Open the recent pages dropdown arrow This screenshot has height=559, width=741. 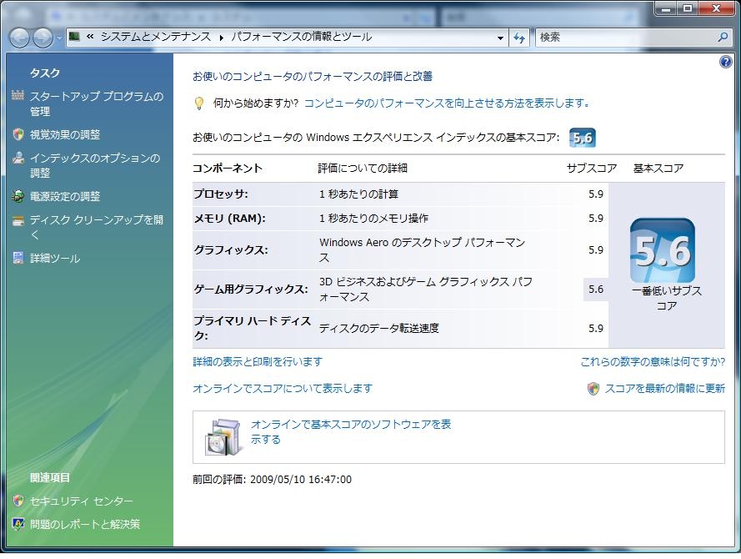pyautogui.click(x=59, y=38)
